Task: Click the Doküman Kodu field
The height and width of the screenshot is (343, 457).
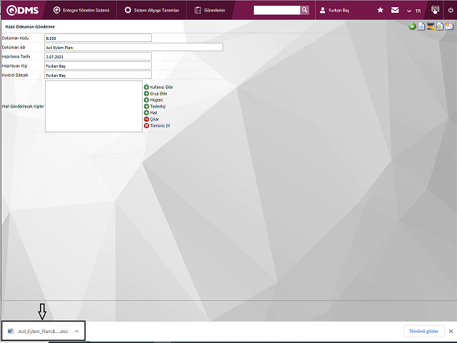Action: point(98,38)
